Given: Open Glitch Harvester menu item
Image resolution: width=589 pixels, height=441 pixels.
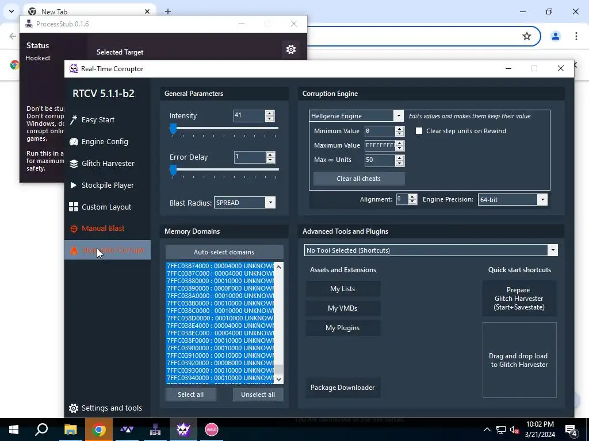Looking at the screenshot, I should (108, 164).
